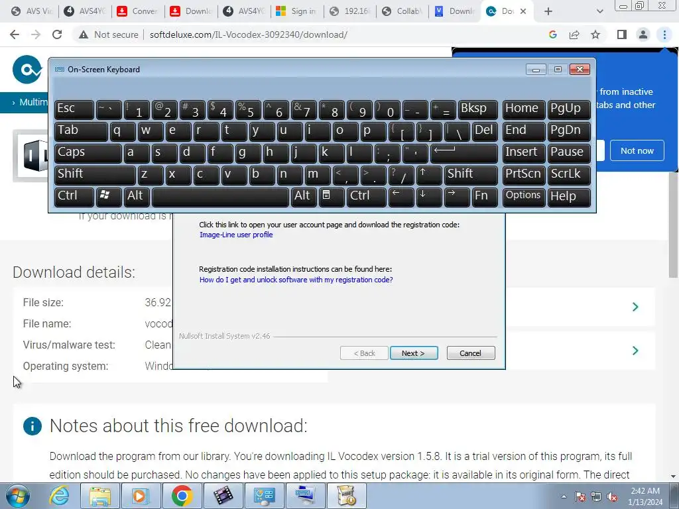679x509 pixels.
Task: Toggle the right Alt key
Action: pos(304,196)
